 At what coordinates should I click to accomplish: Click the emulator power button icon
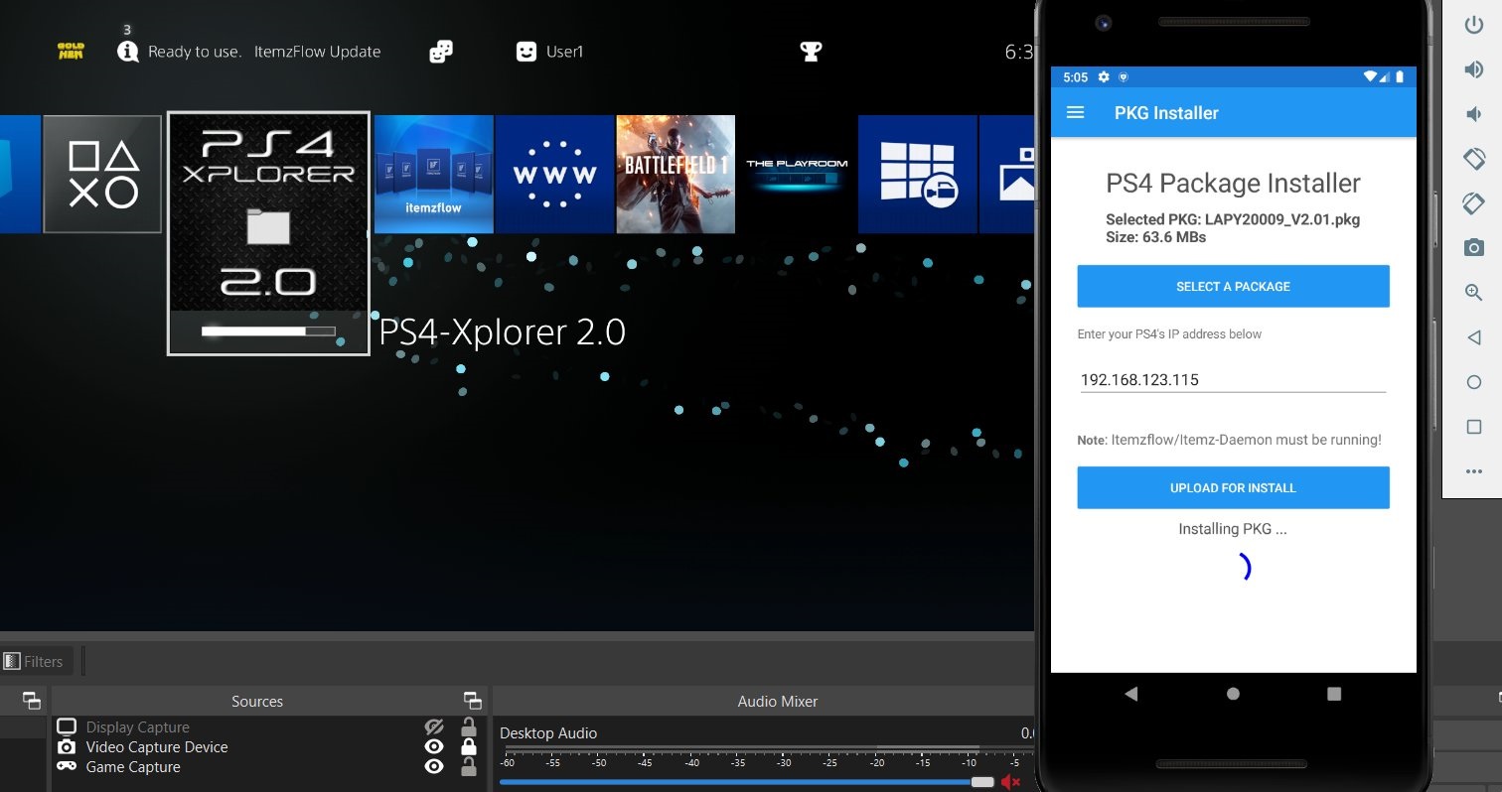[x=1474, y=25]
